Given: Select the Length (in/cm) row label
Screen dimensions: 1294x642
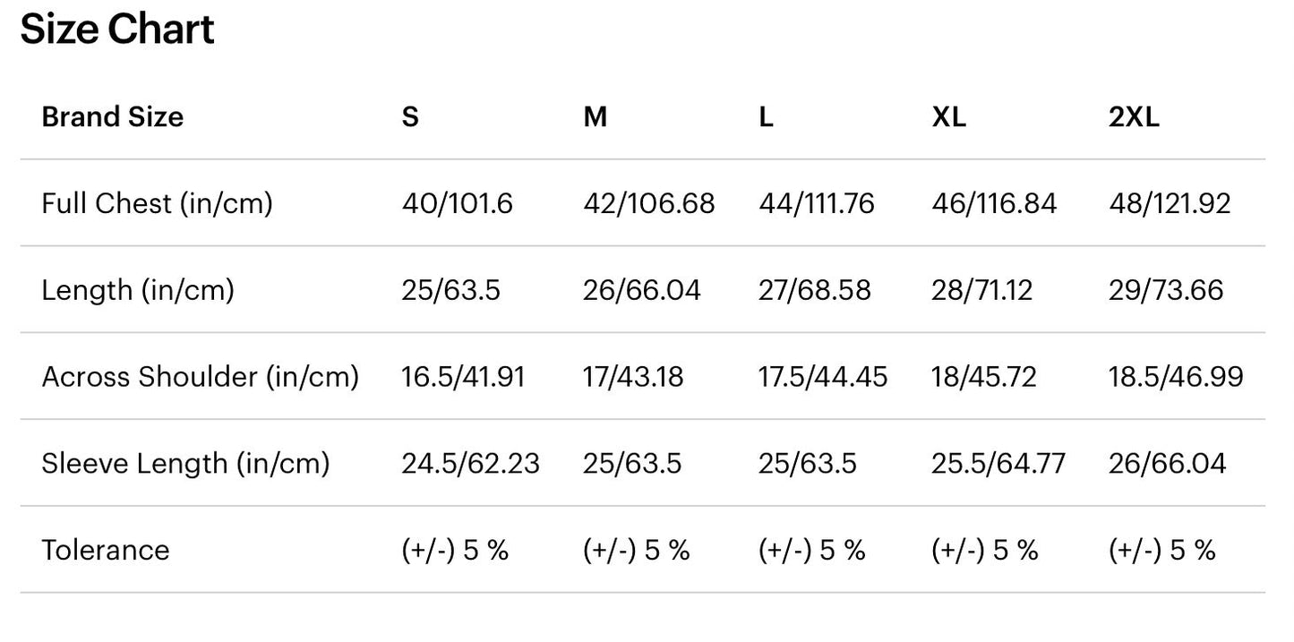Looking at the screenshot, I should point(138,290).
